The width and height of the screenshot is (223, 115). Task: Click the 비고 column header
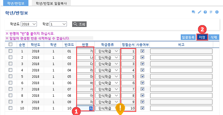tap(181, 45)
